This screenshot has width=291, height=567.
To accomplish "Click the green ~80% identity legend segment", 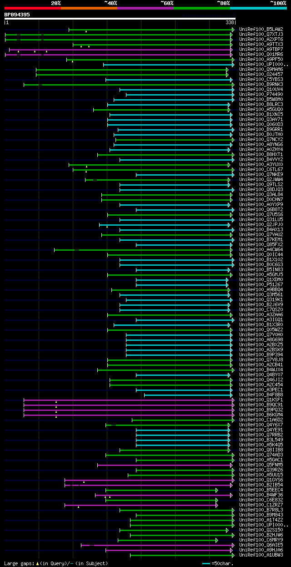I will 201,8.
